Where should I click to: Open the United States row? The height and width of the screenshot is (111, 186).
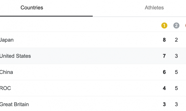tap(93, 56)
